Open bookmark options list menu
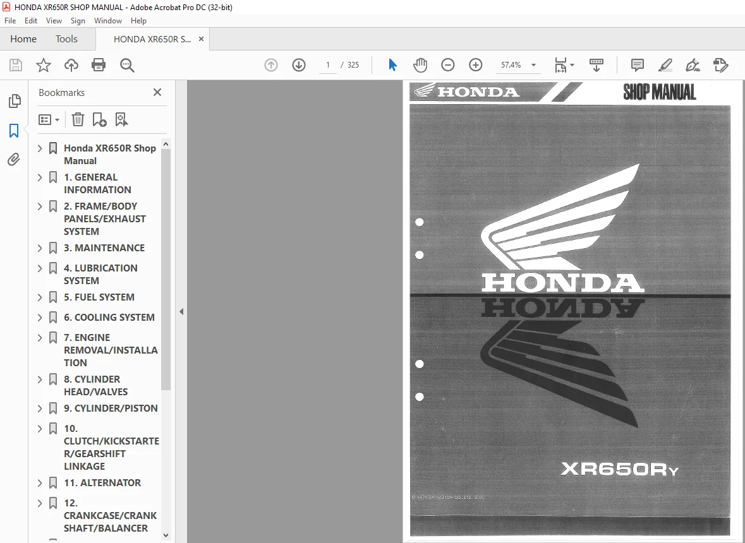Screen dimensions: 745x543 (49, 119)
